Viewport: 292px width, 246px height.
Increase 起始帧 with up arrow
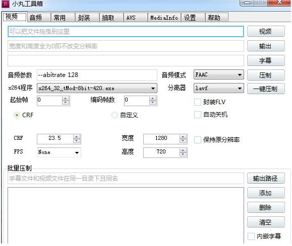[x=66, y=99]
